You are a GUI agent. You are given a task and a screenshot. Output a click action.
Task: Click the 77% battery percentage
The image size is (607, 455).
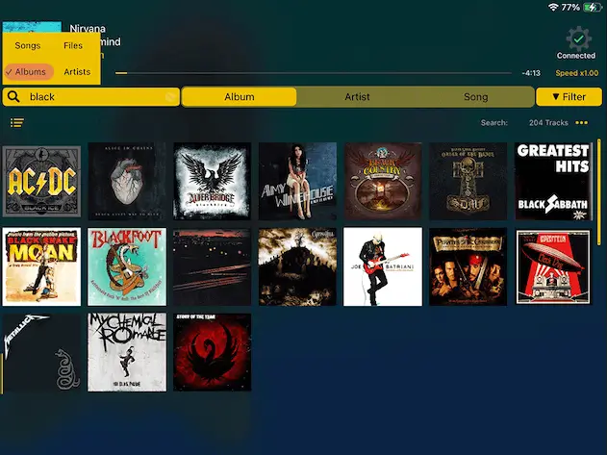(570, 8)
